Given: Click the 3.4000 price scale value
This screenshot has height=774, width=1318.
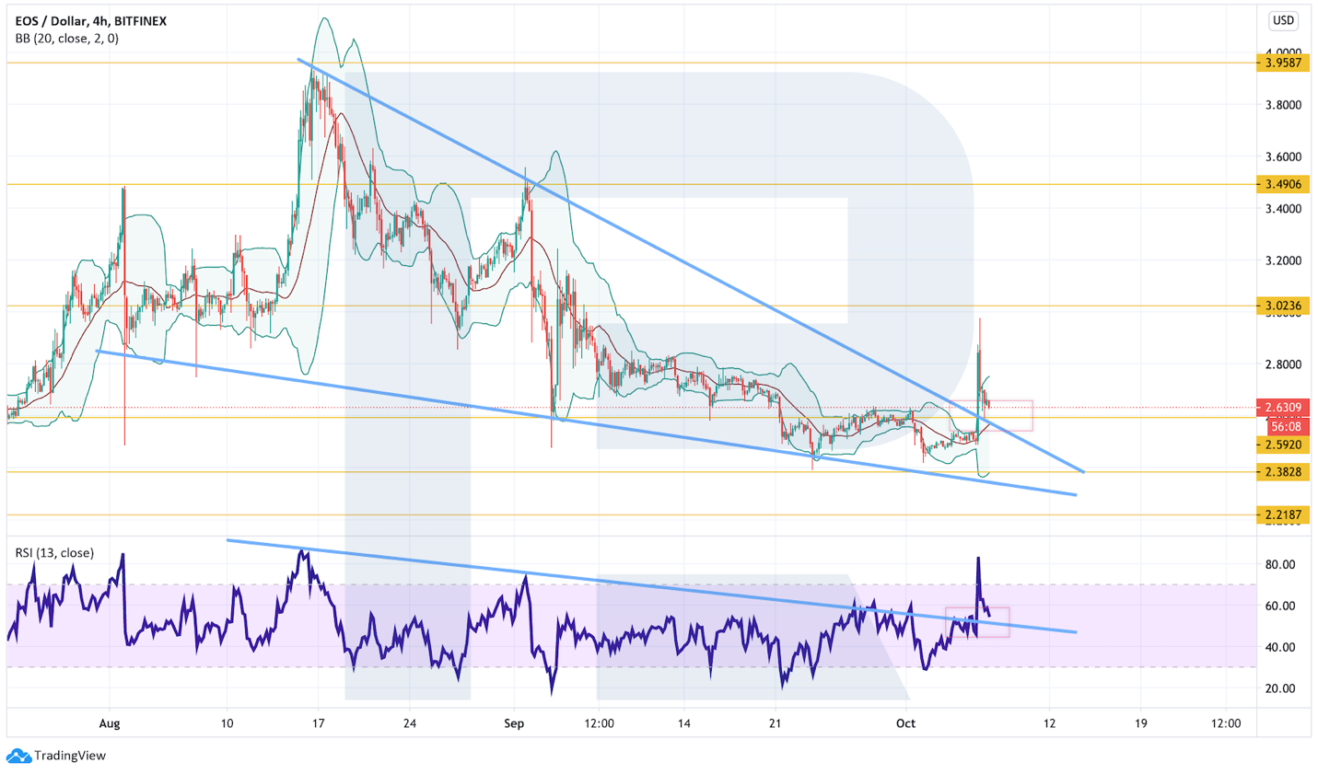Looking at the screenshot, I should (x=1283, y=209).
